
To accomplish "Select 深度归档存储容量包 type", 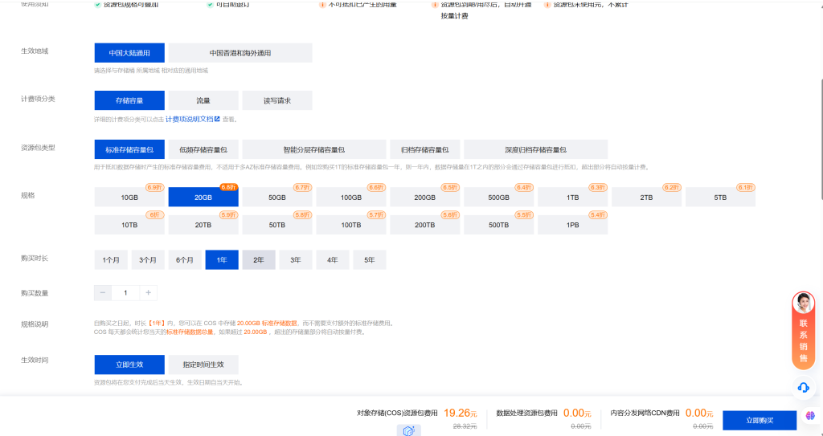I will [x=536, y=149].
